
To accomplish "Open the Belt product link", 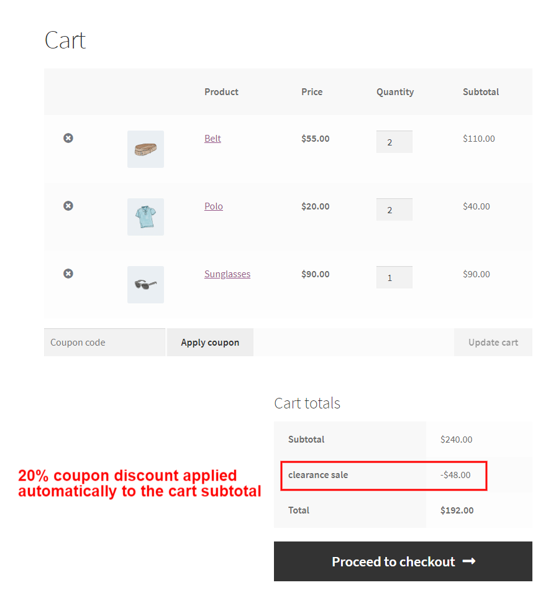I will 212,139.
